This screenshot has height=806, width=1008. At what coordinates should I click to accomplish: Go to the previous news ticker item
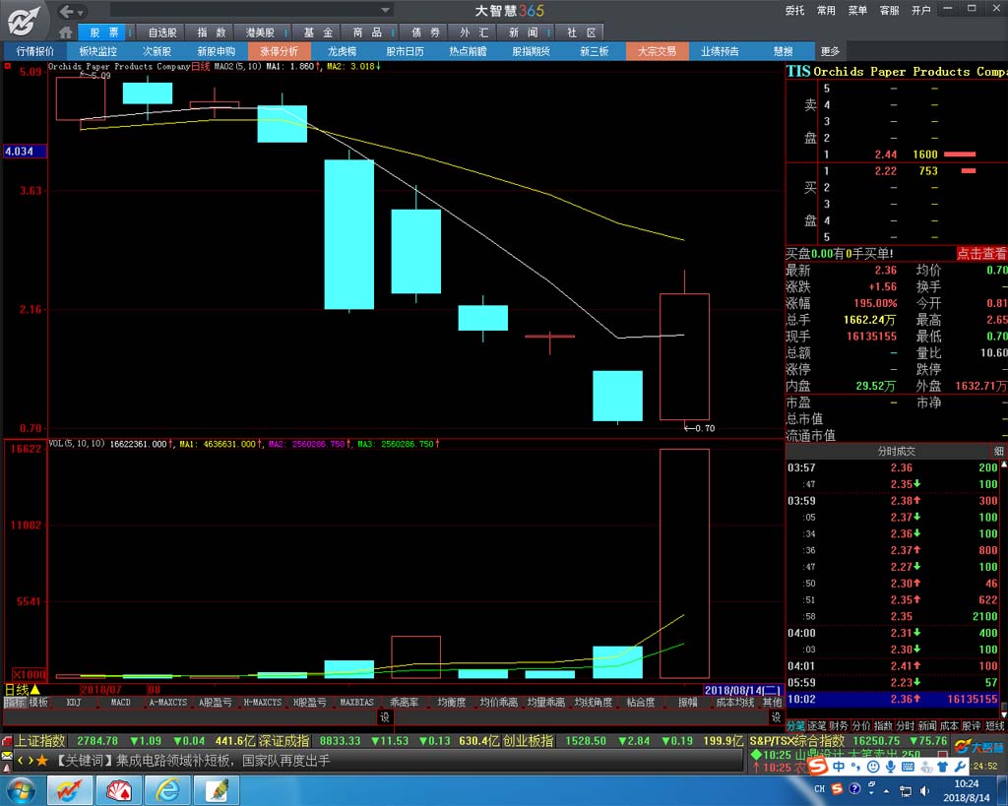coord(20,761)
